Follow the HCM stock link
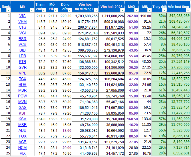This screenshot has height=157, width=191. pos(23,148)
